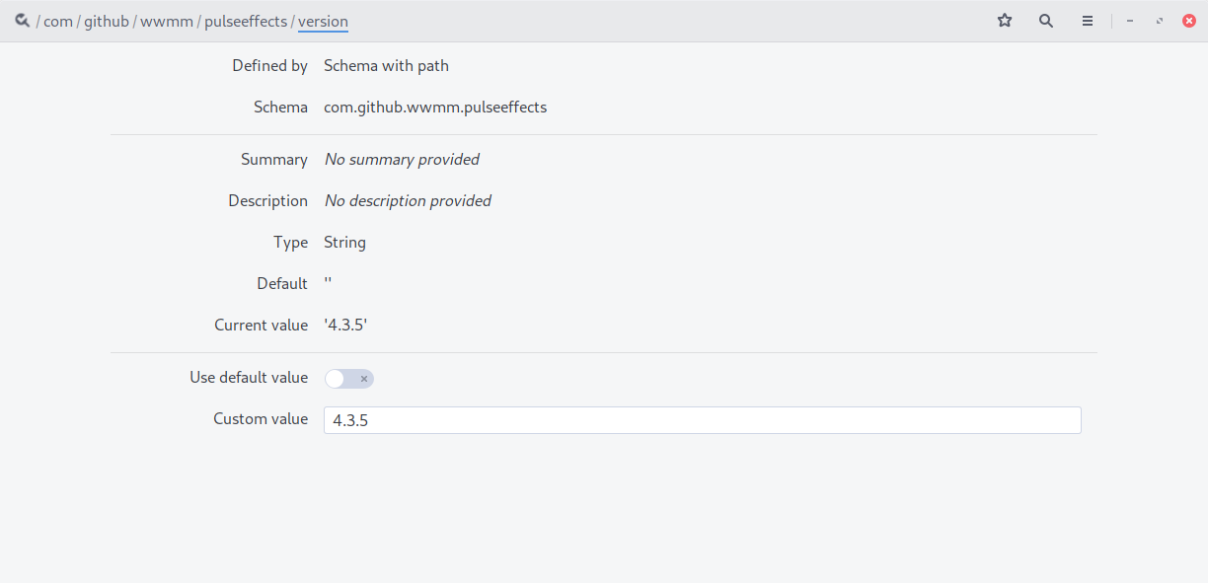Screen dimensions: 1208x583
Task: Click the Current value '4.3.5' text
Action: 344,325
